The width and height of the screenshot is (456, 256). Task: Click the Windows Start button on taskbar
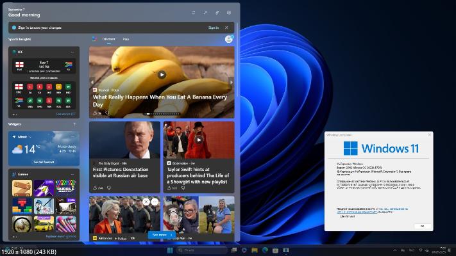170,250
